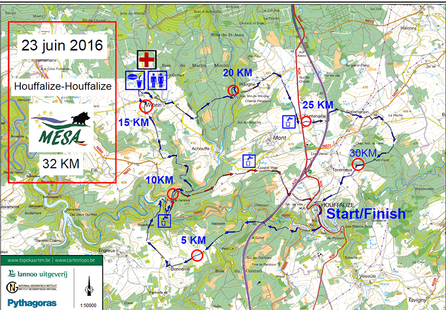Click the '25 KM' label
This screenshot has height=310, width=446.
(x=318, y=105)
